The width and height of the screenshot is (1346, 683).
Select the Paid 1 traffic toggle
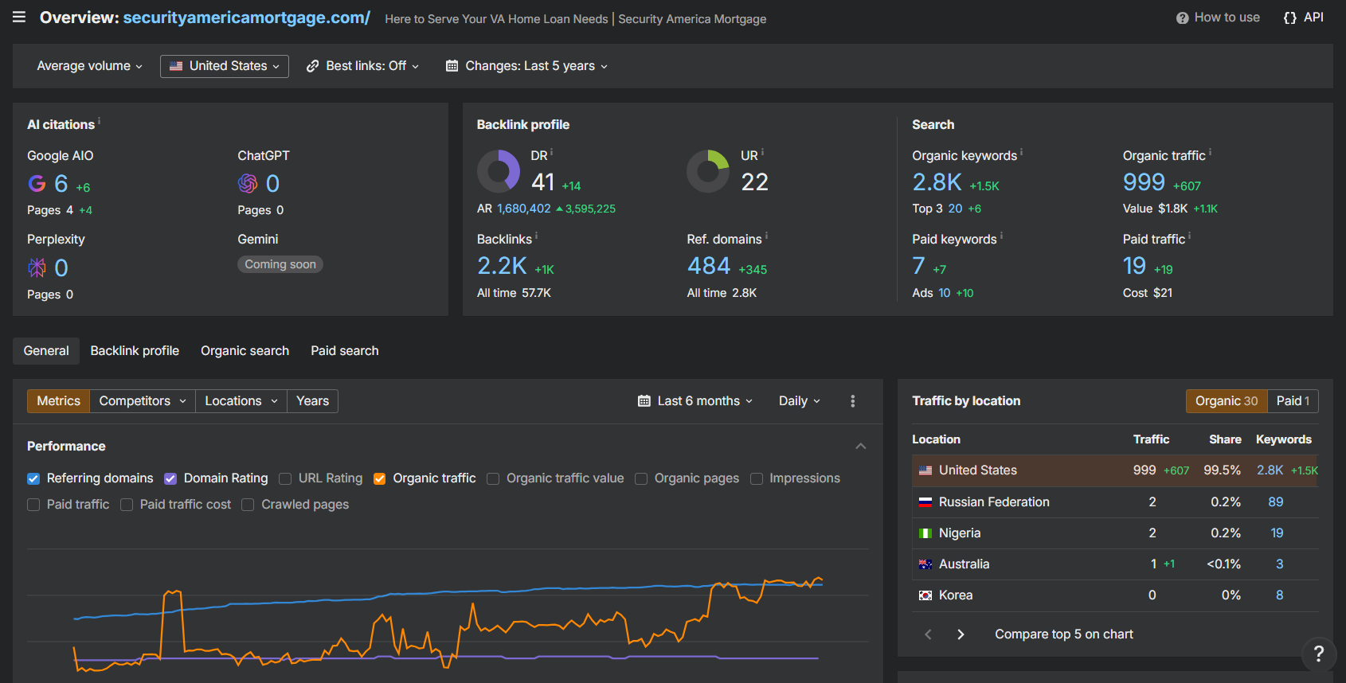[x=1292, y=401]
